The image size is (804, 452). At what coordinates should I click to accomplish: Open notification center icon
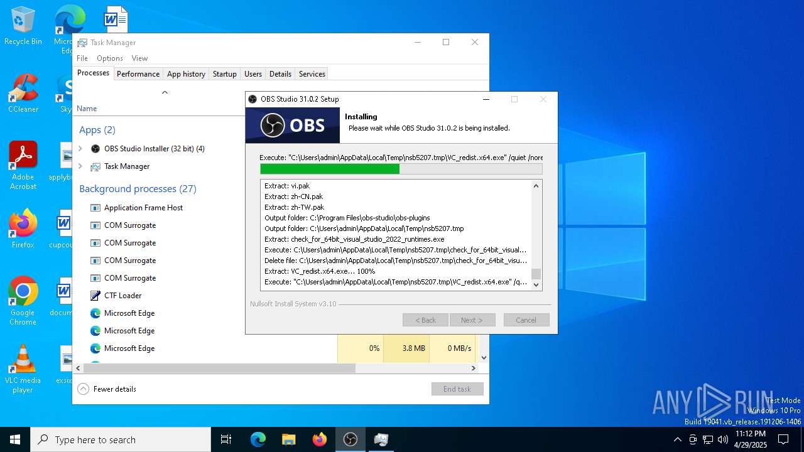point(783,439)
